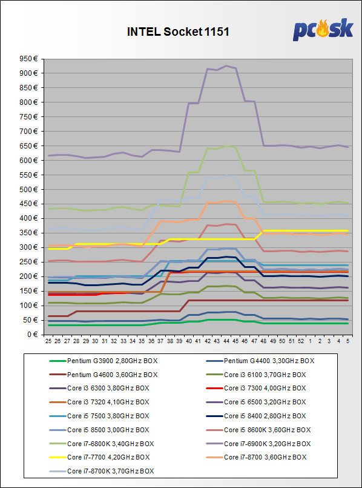
Task: Click the Core i7-8700K line peak near 545 €
Action: (226, 176)
